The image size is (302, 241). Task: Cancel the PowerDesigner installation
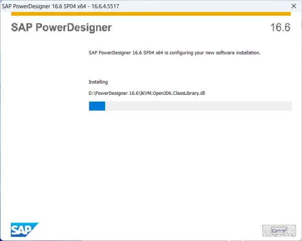pyautogui.click(x=279, y=230)
